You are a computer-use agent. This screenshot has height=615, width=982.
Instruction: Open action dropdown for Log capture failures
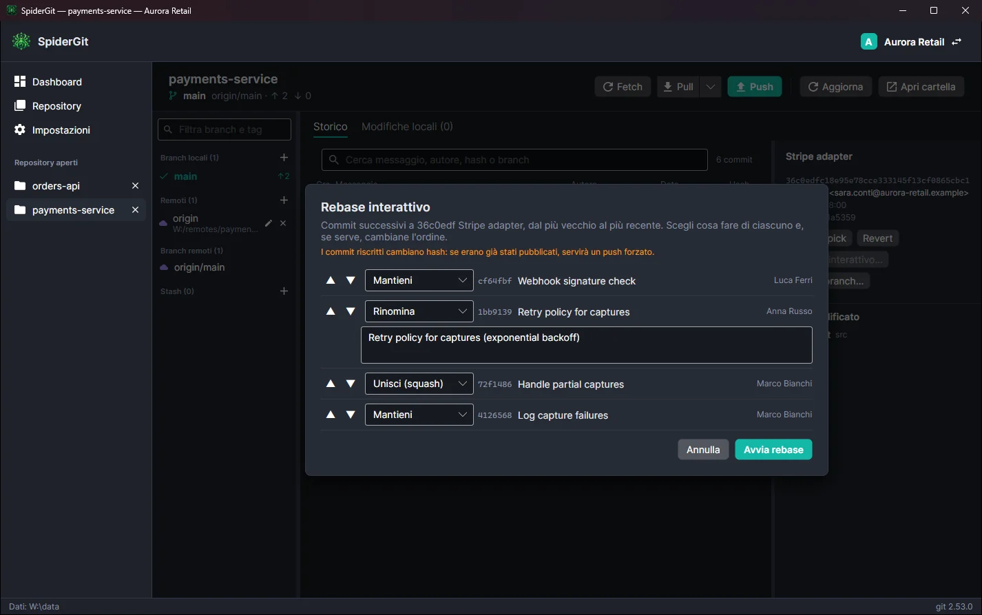coord(419,415)
